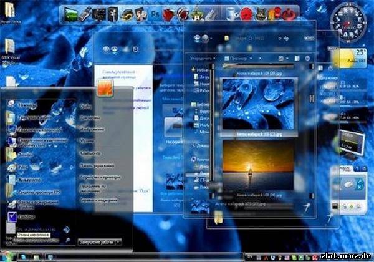Open Устройства и принтеры in Start menu
This screenshot has height=262, width=374.
(x=100, y=177)
